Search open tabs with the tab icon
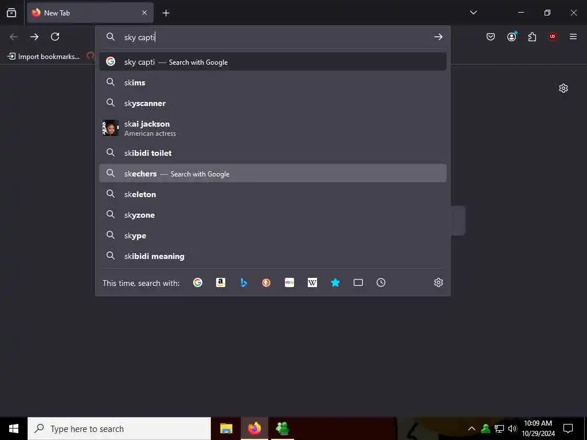 tap(358, 282)
